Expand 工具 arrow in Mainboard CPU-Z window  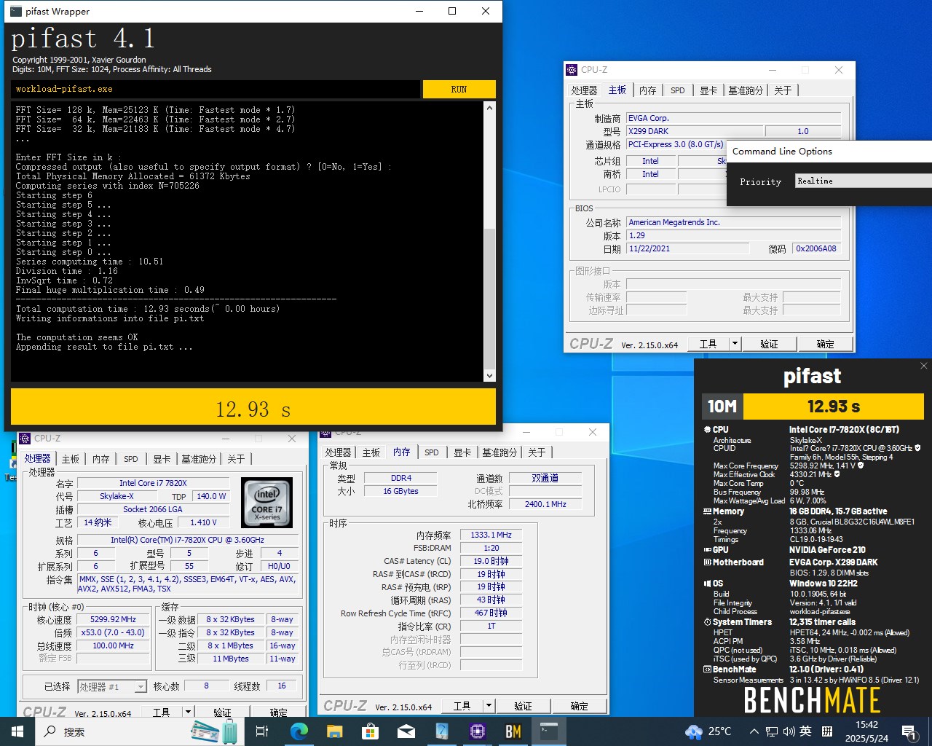click(735, 344)
